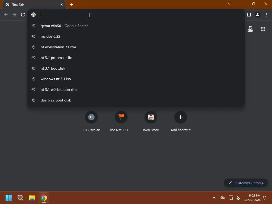
Task: Go forward using the forward arrow
Action: pos(14,15)
